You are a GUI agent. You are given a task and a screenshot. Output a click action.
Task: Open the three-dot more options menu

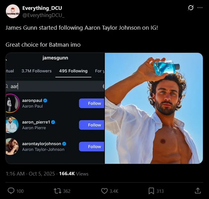click(200, 8)
